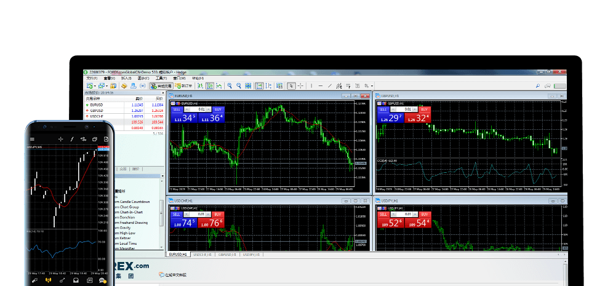Viewport: 597px width, 286px height.
Task: Click the lot size field on GBPUSD chart
Action: [408, 109]
